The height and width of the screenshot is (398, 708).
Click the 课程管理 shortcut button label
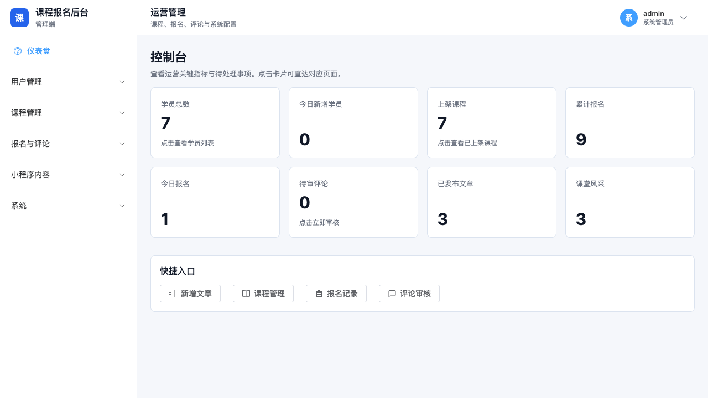[x=269, y=294]
